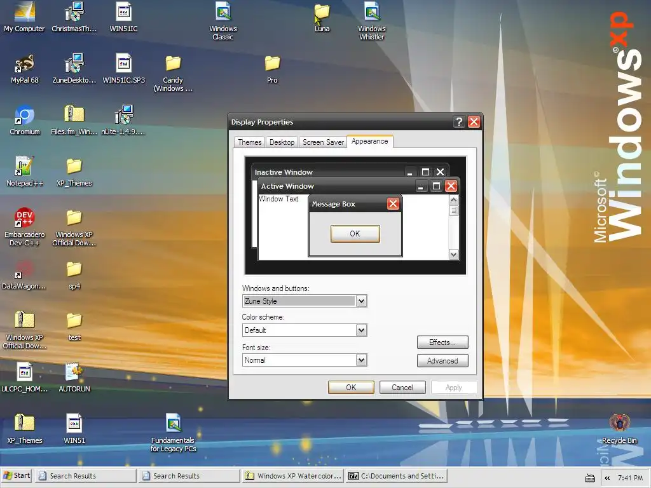Viewport: 651px width, 488px height.
Task: Launch MyPal 68 browser shortcut
Action: (x=25, y=69)
